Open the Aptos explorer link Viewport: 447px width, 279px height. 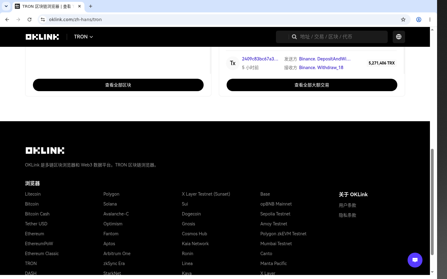point(109,244)
